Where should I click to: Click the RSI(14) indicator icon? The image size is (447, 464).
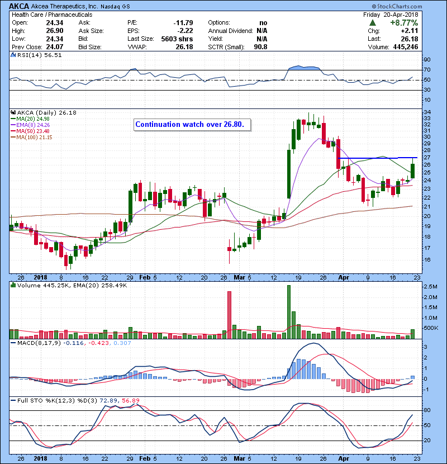(13, 55)
